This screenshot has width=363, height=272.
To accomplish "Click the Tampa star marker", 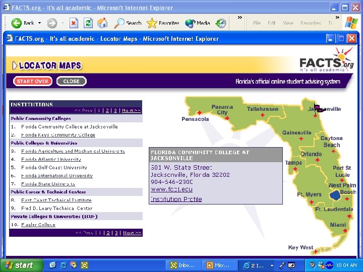I will click(295, 169).
